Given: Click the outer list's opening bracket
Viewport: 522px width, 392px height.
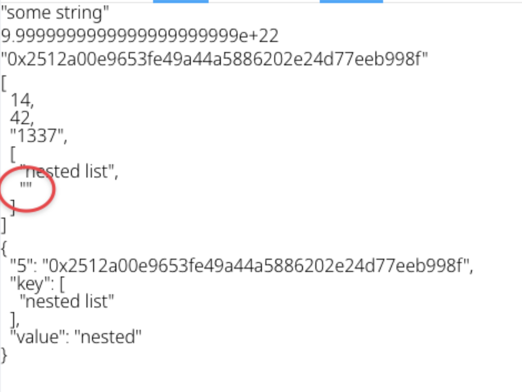Looking at the screenshot, I should (4, 83).
